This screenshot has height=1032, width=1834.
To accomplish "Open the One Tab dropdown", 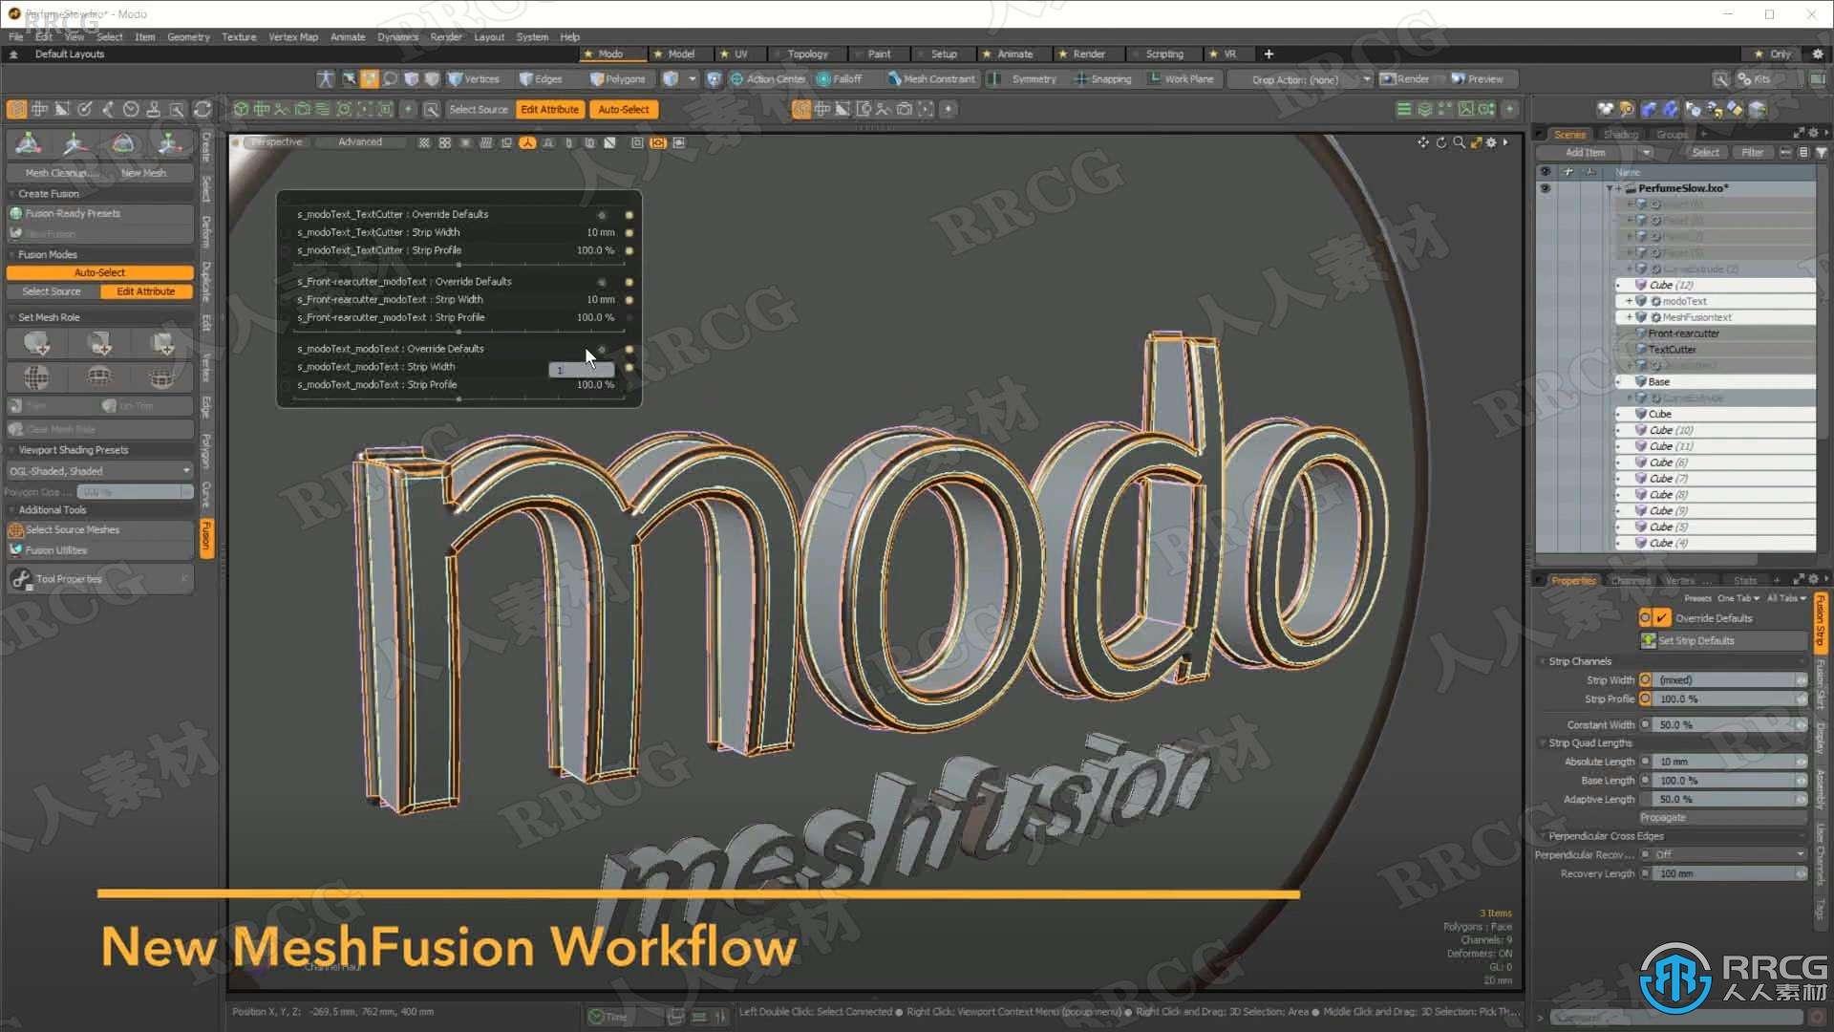I will point(1738,598).
